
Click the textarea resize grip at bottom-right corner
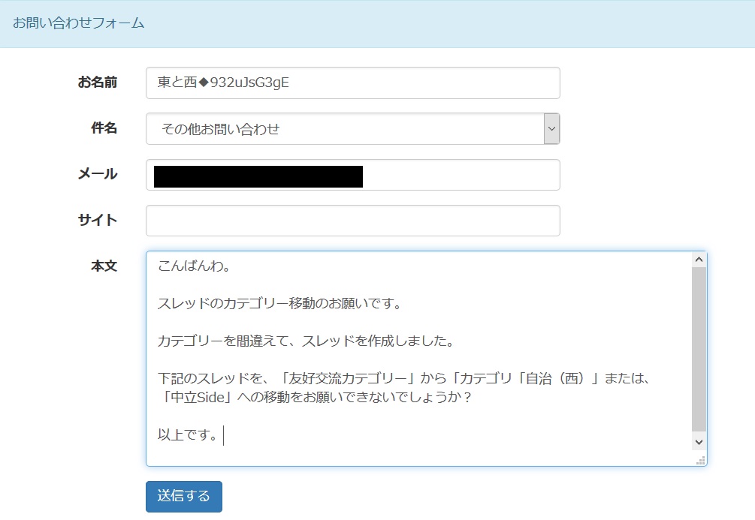(701, 461)
